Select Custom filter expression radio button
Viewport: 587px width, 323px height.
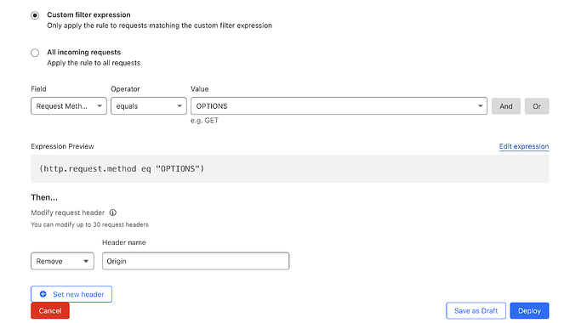(35, 15)
